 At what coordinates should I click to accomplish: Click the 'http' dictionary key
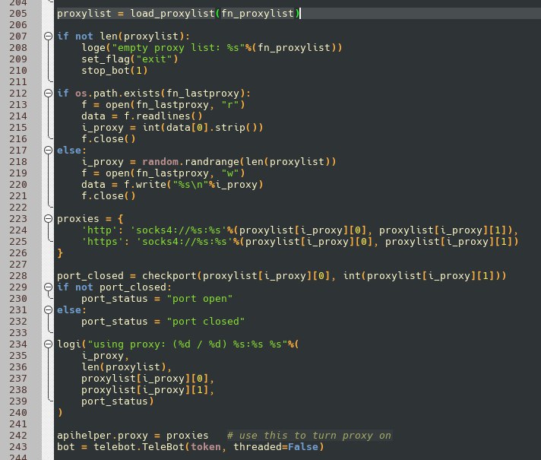coord(100,230)
